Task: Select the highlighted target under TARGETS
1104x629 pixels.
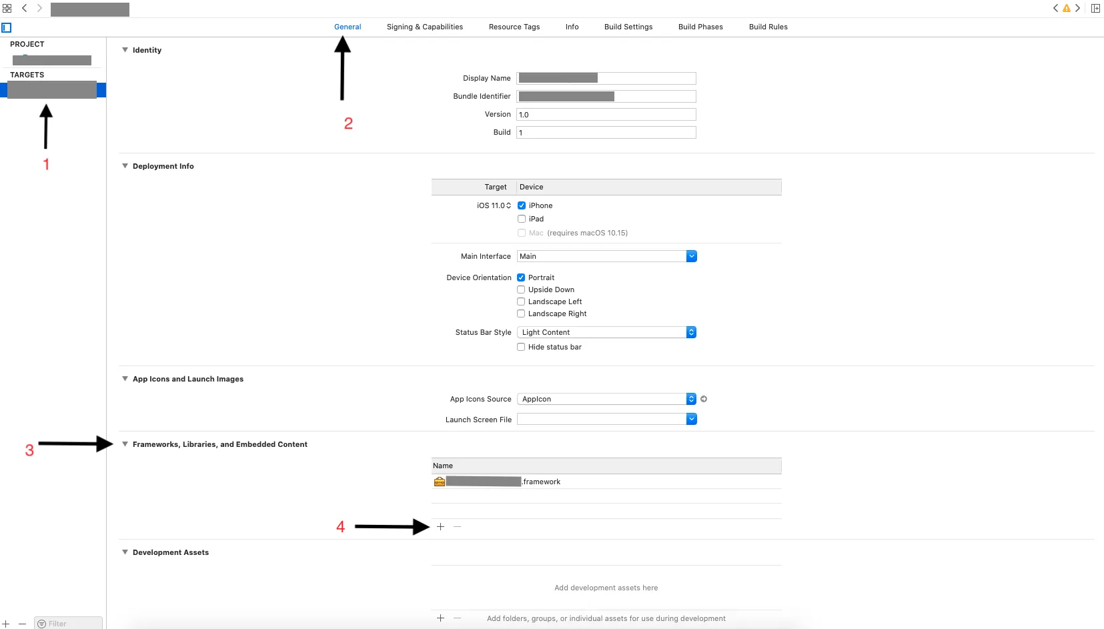Action: (x=53, y=90)
